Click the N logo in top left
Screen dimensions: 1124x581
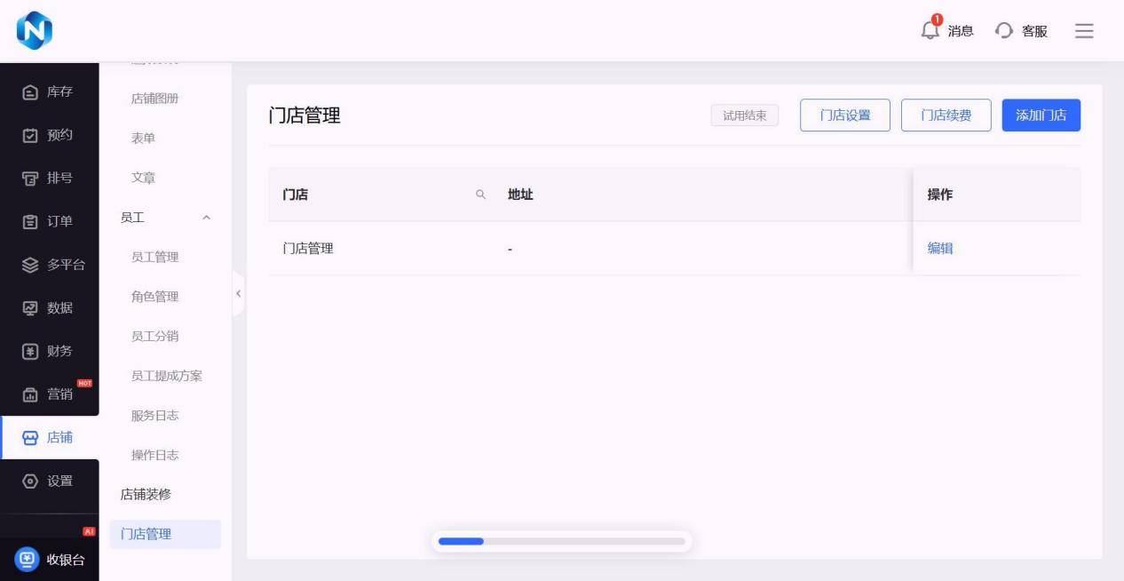click(x=35, y=31)
